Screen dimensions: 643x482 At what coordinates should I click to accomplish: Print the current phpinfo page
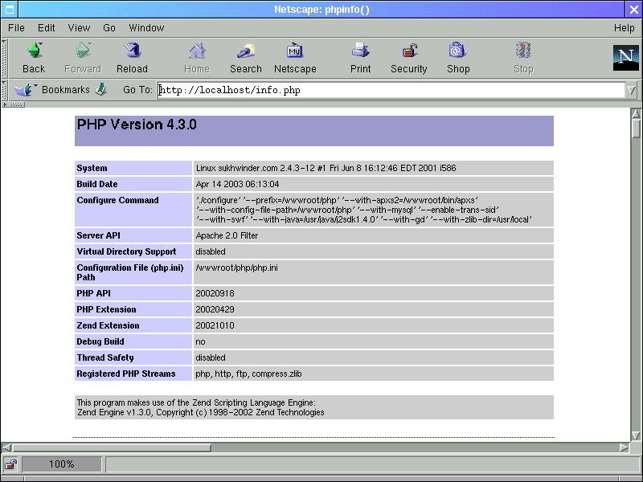click(360, 58)
